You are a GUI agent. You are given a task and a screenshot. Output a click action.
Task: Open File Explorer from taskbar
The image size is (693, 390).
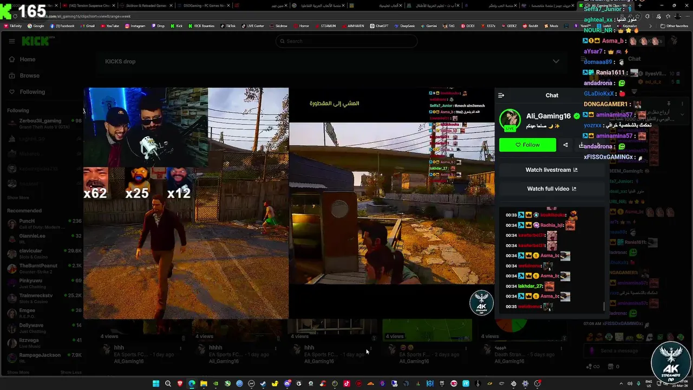204,383
